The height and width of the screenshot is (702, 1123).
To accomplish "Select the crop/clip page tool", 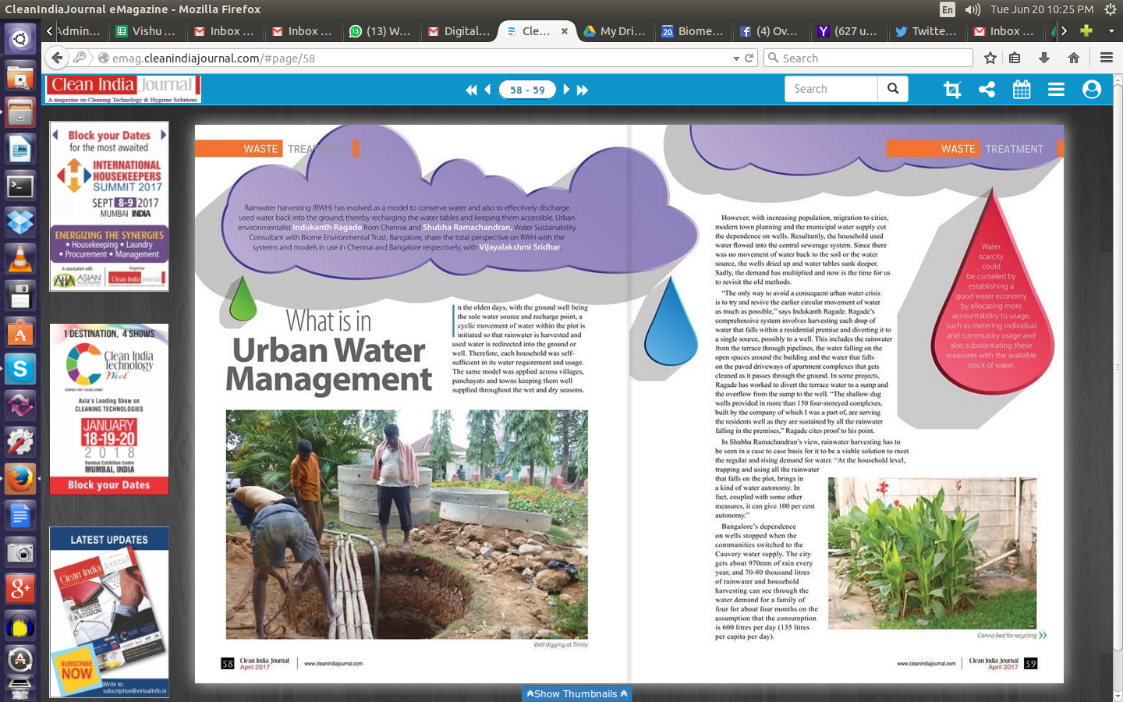I will pos(952,90).
